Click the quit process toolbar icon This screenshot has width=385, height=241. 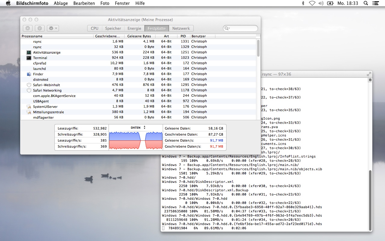(x=27, y=28)
